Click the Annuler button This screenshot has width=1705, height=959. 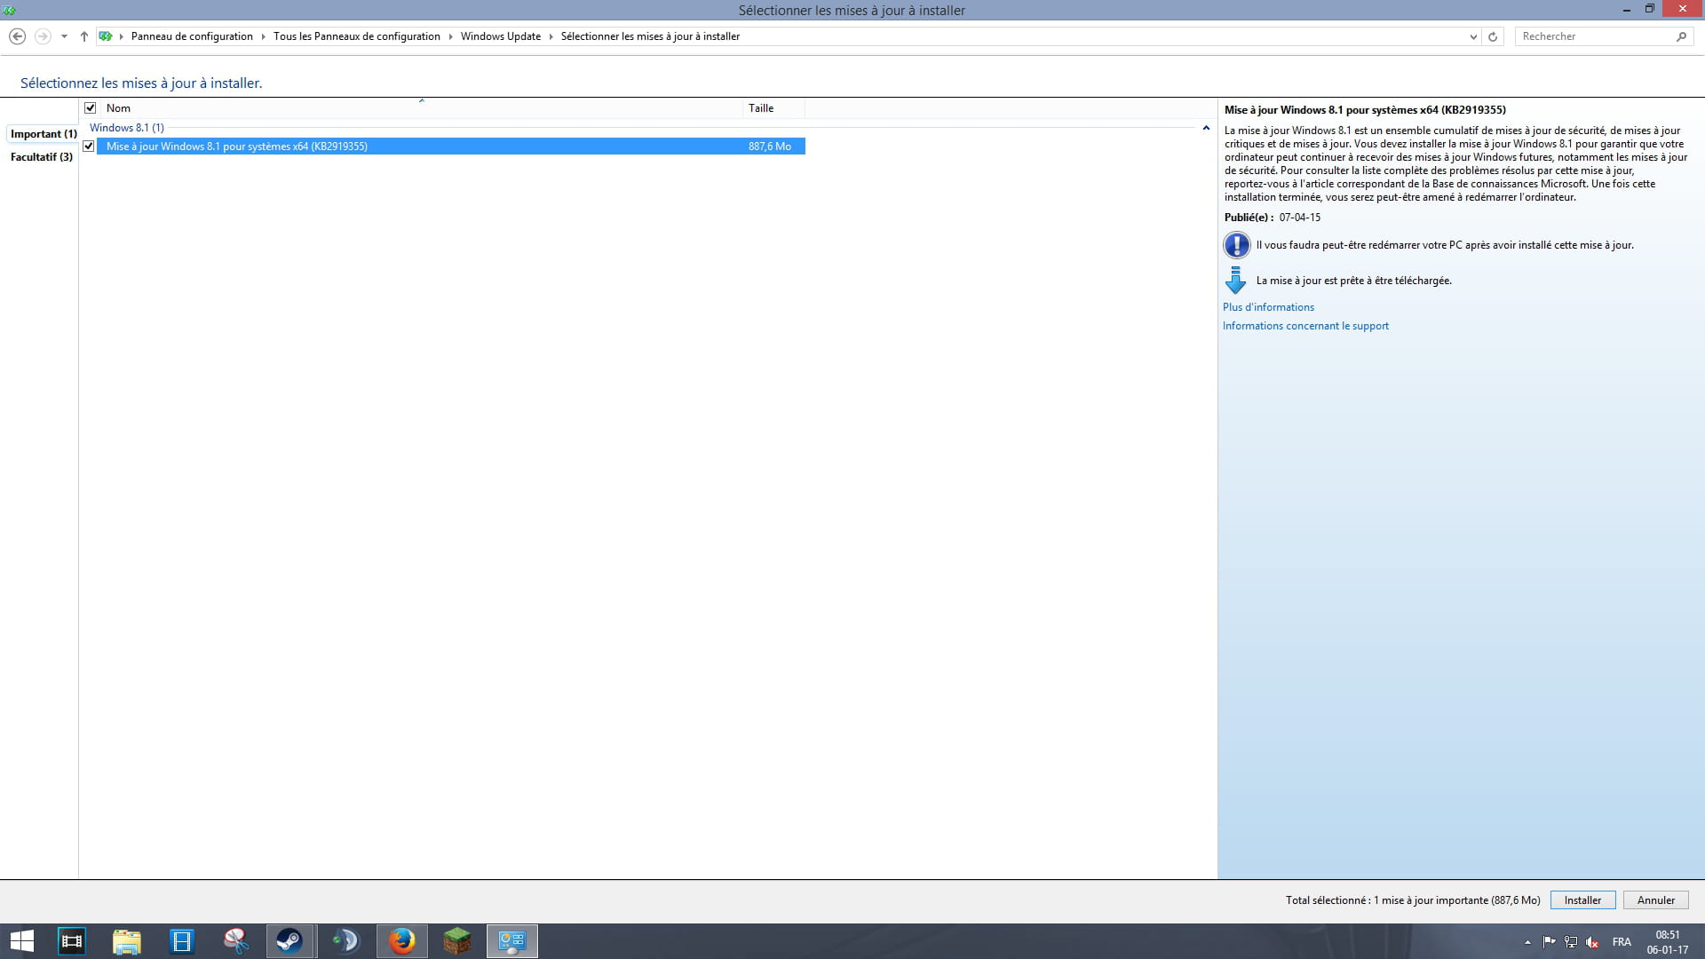pos(1655,900)
